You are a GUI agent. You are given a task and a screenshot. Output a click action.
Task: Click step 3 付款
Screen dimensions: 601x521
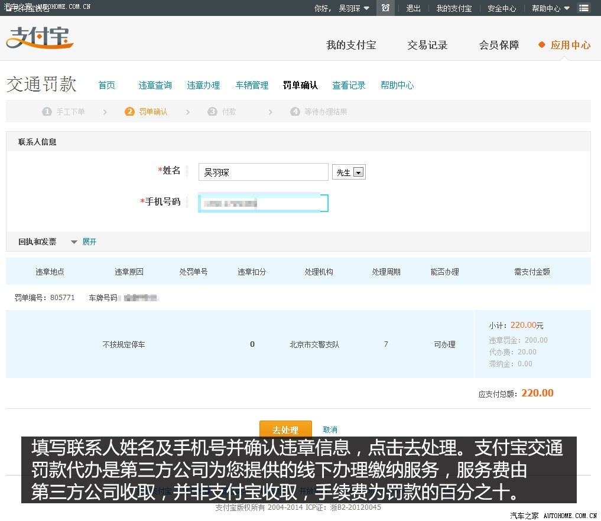[x=222, y=112]
